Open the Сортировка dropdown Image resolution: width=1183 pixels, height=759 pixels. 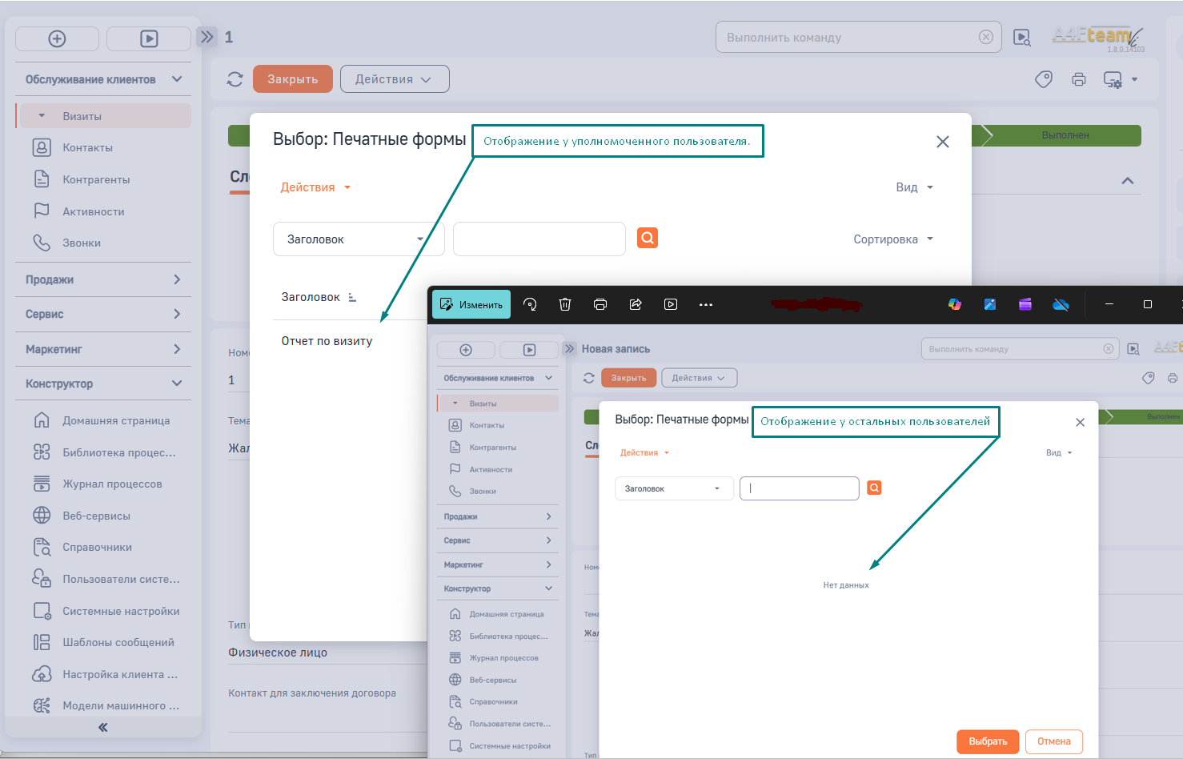892,239
